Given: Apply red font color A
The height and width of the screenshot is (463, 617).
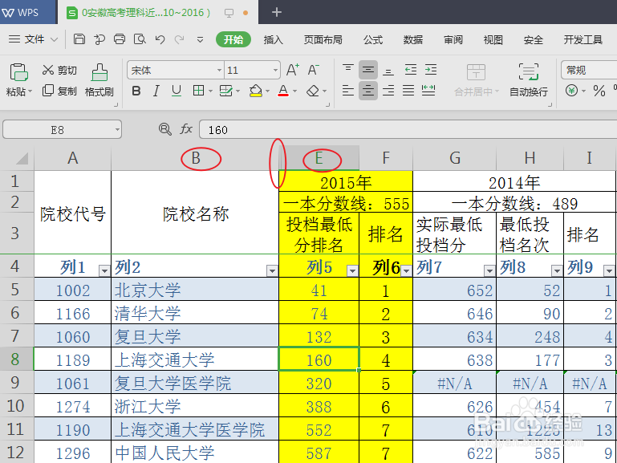Looking at the screenshot, I should [x=283, y=91].
